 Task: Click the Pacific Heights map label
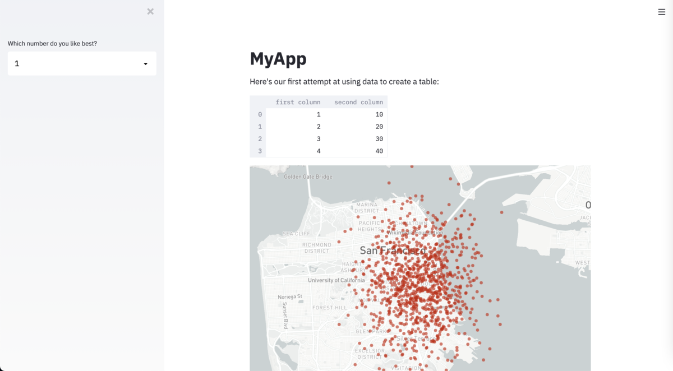(x=370, y=226)
